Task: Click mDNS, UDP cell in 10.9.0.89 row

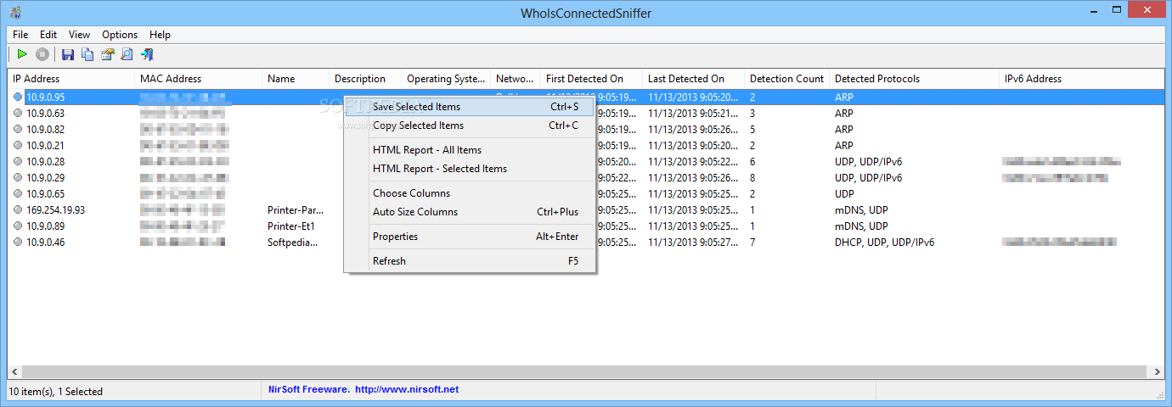Action: pyautogui.click(x=861, y=226)
